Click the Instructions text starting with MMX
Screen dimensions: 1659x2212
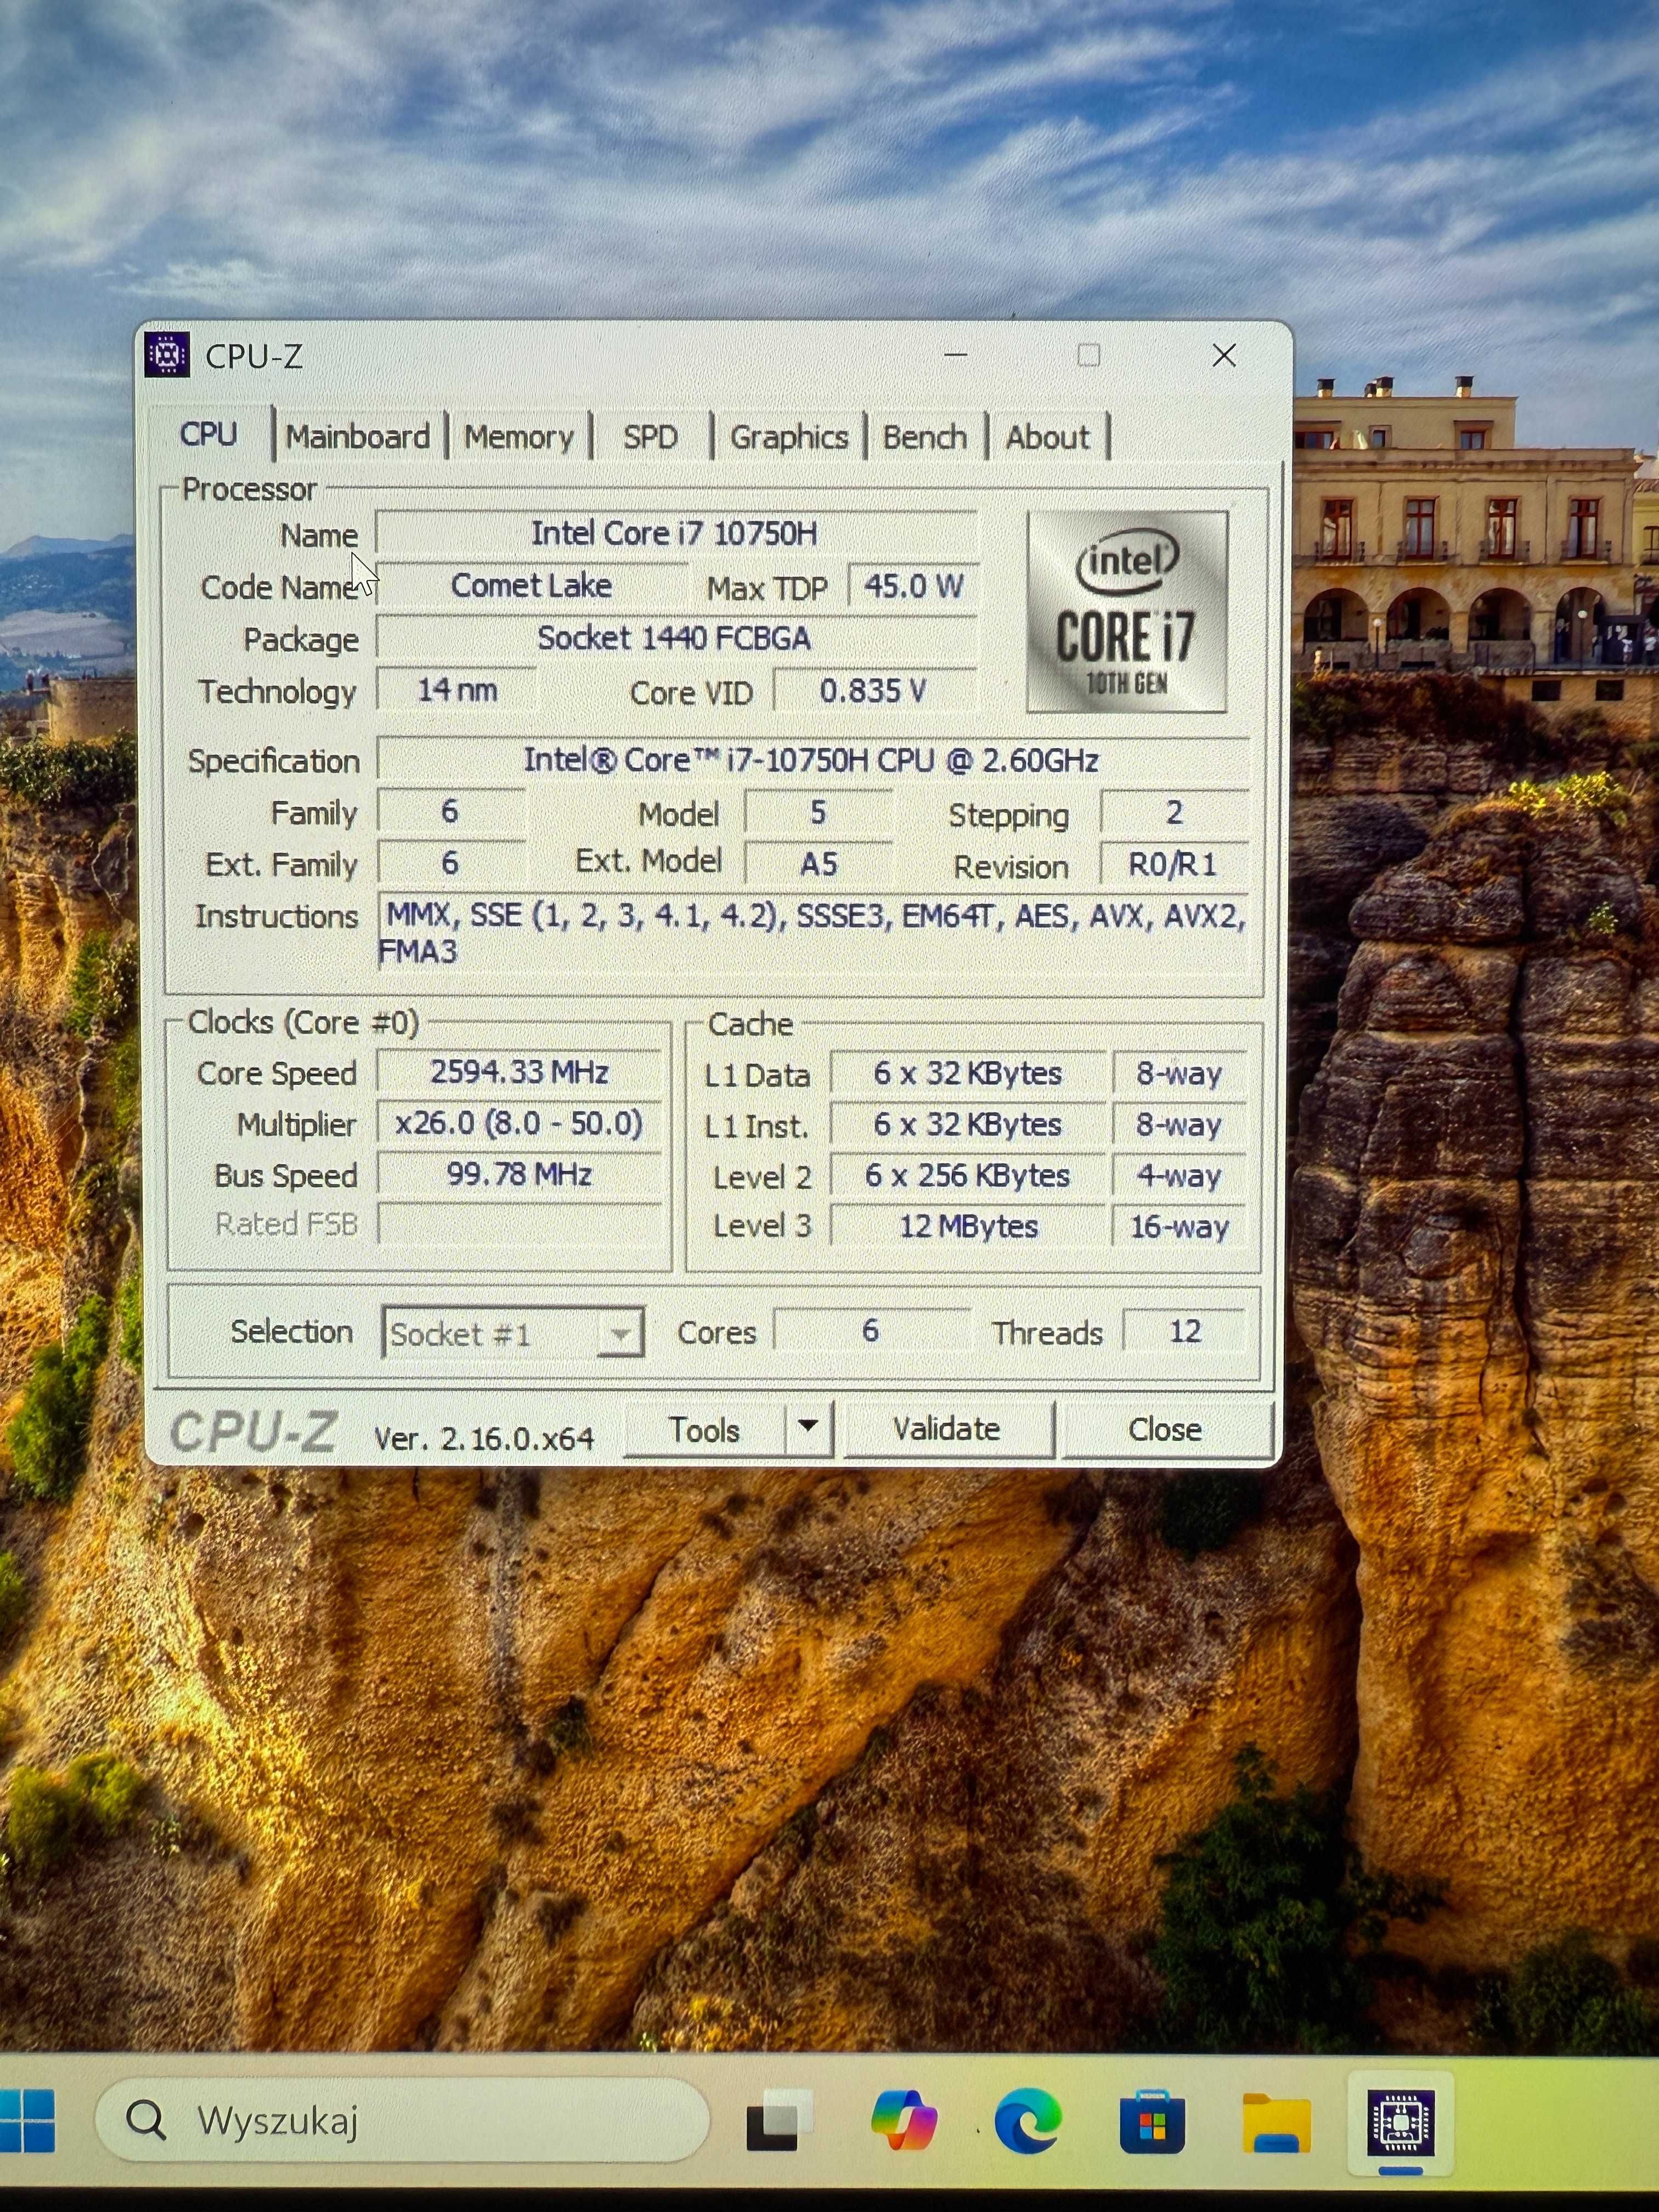(x=813, y=932)
